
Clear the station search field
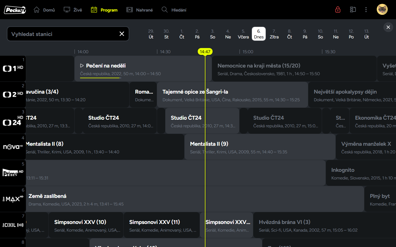tap(122, 34)
